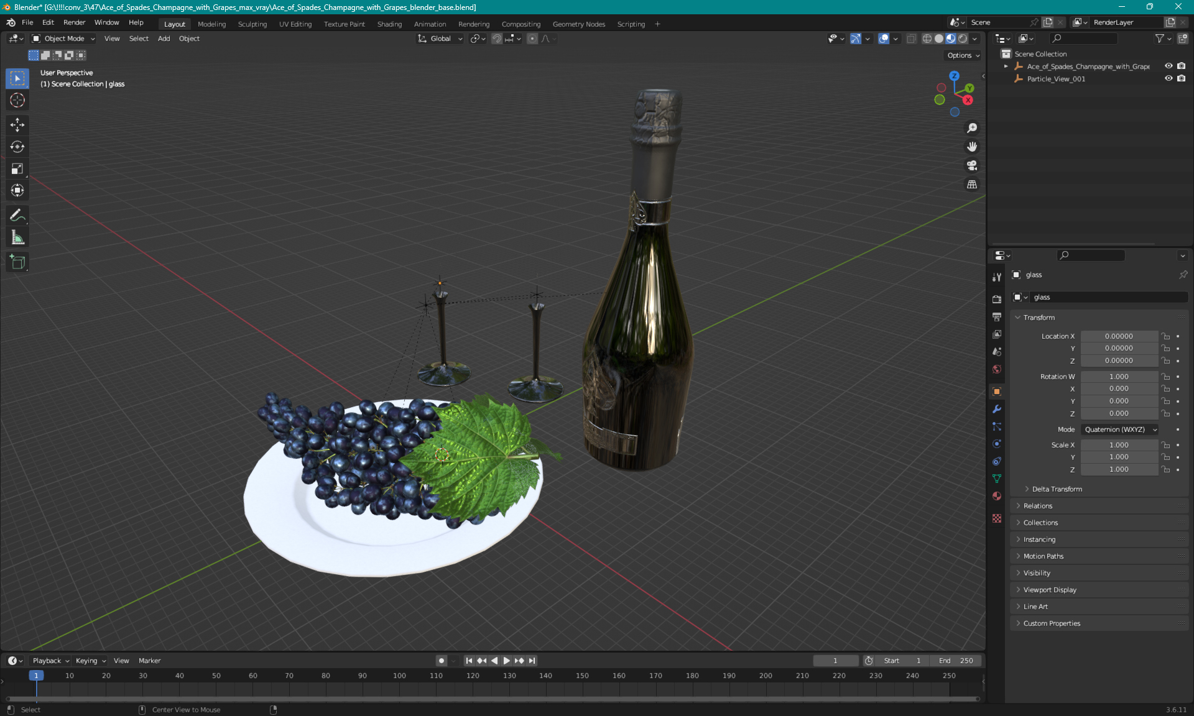This screenshot has height=716, width=1194.
Task: Switch perspective/orthographic grid icon
Action: pos(972,184)
